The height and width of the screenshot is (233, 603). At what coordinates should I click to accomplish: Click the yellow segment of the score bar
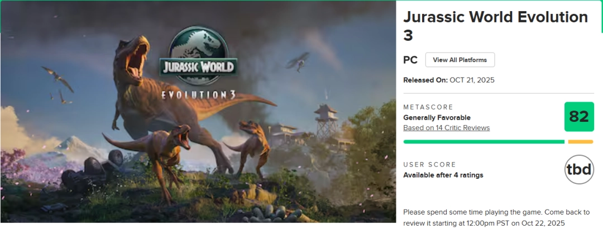coord(580,142)
